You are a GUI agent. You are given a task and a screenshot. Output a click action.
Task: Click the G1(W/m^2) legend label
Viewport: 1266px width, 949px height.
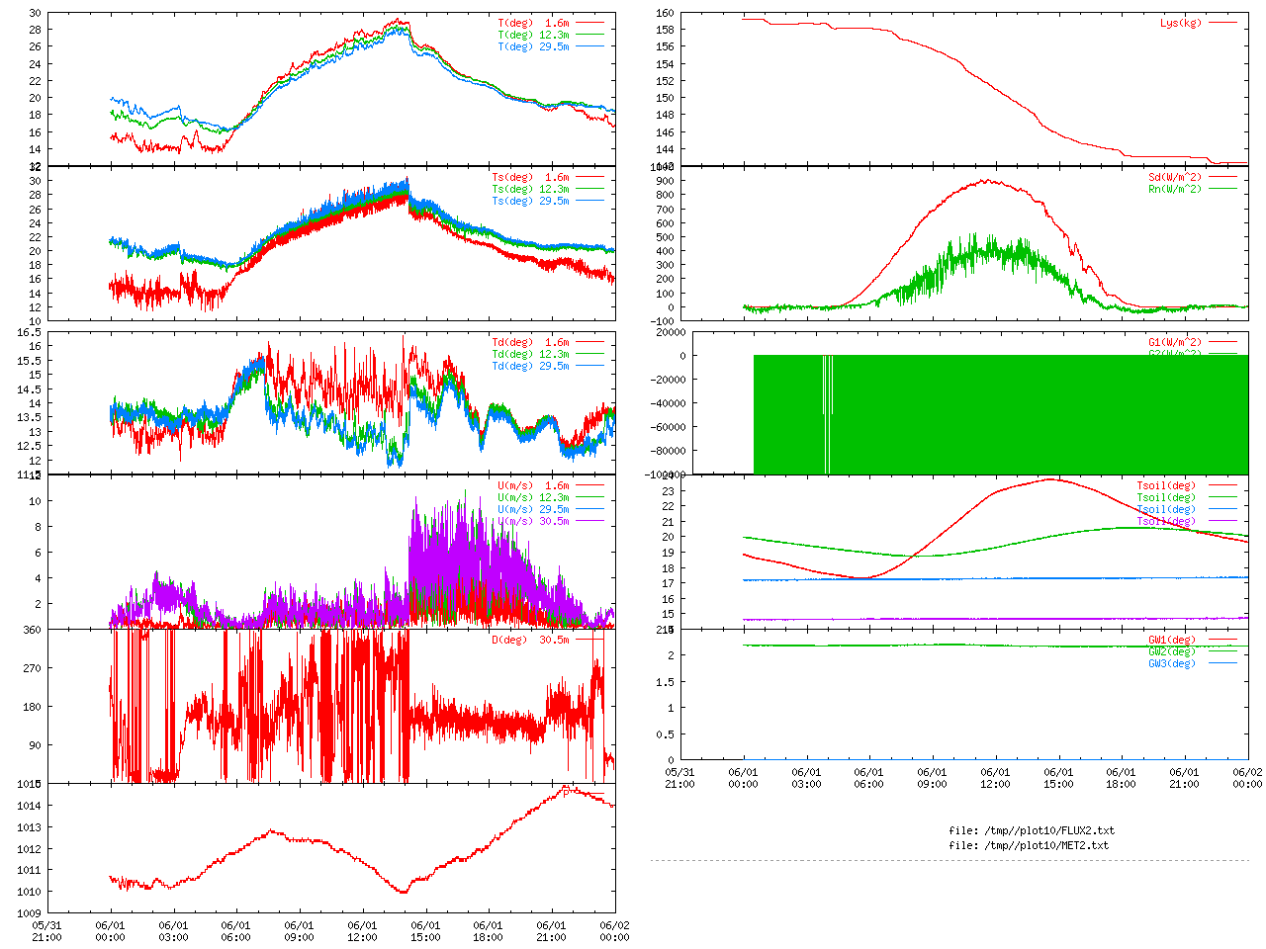1175,343
